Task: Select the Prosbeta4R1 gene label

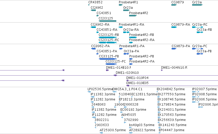Action: click(x=128, y=2)
